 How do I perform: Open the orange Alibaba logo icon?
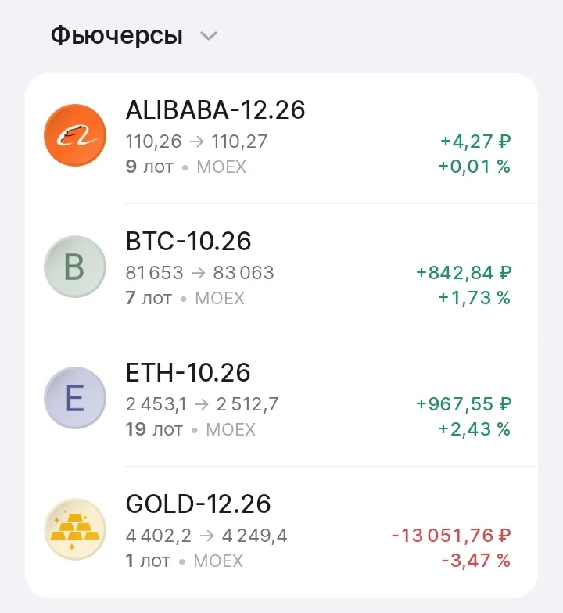pos(75,135)
